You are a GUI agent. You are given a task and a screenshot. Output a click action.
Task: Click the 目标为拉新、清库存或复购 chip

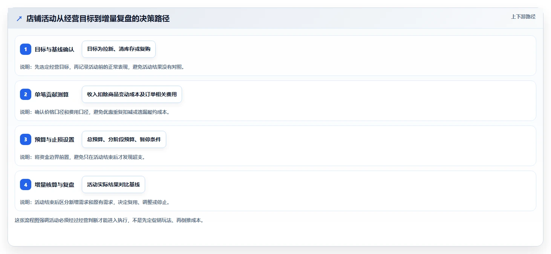click(119, 49)
